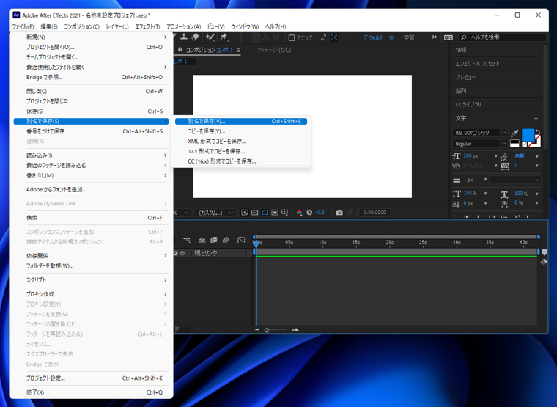The image size is (557, 407).
Task: Click the eyedropper in the Character panel
Action: [x=514, y=133]
